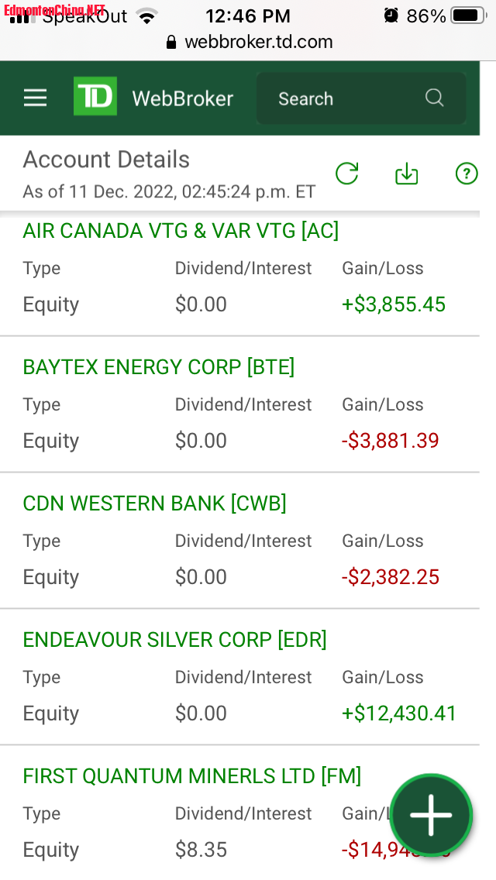Tap the Air Canada +$3,855.45 gain value
The image size is (496, 880).
pyautogui.click(x=394, y=304)
